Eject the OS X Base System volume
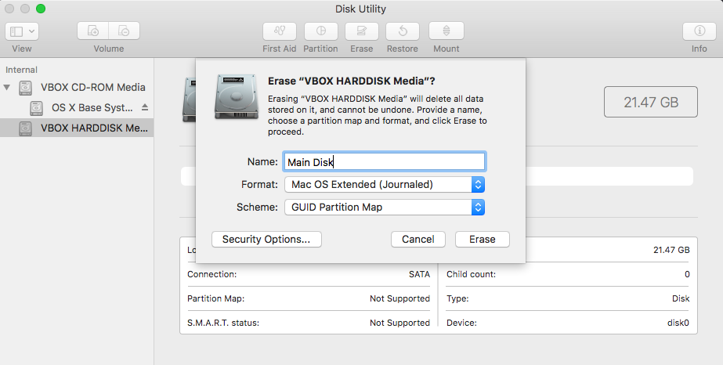 (145, 107)
